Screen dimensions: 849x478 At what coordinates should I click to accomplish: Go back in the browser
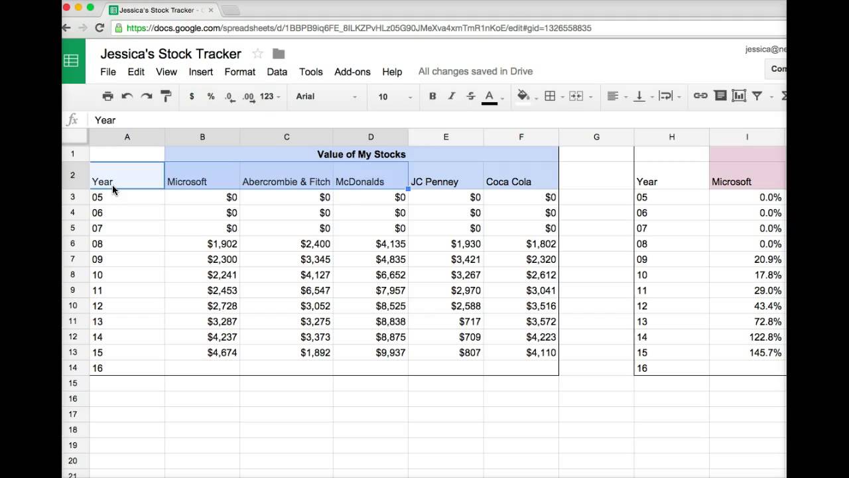[x=66, y=28]
